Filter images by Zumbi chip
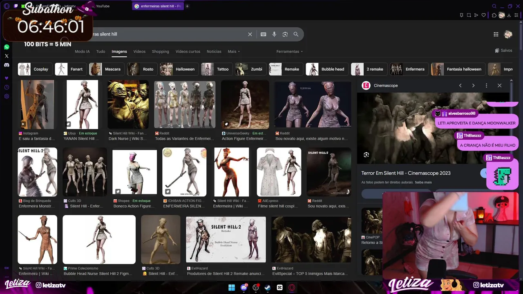Screen dimensions: 523x294 [250, 69]
